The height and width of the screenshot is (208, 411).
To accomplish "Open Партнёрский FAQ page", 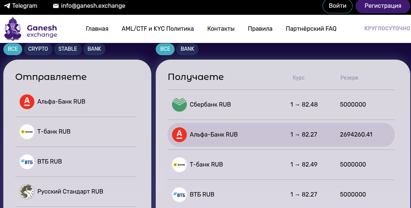I will (311, 28).
